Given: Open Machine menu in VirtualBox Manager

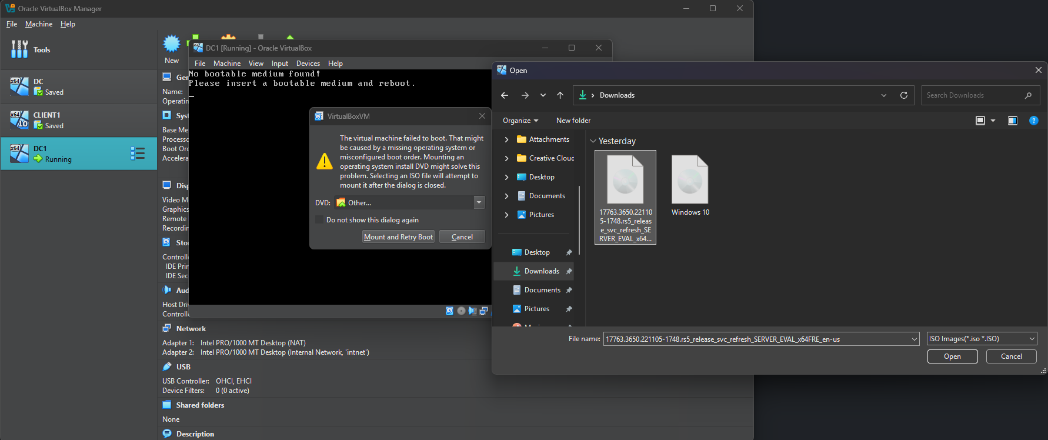Looking at the screenshot, I should point(39,24).
